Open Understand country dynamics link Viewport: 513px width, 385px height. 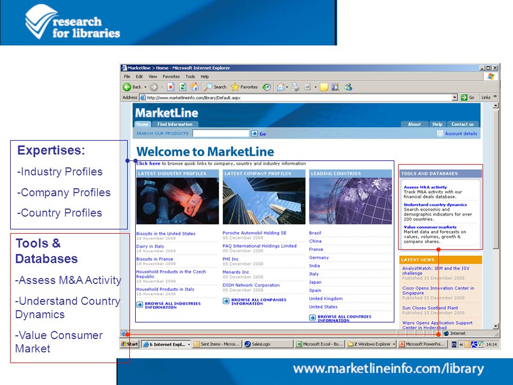[435, 205]
